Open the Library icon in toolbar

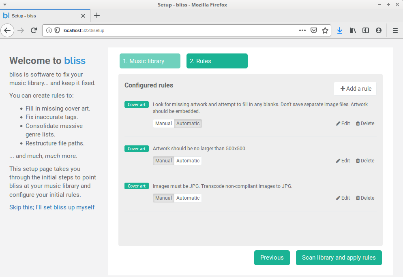[353, 30]
